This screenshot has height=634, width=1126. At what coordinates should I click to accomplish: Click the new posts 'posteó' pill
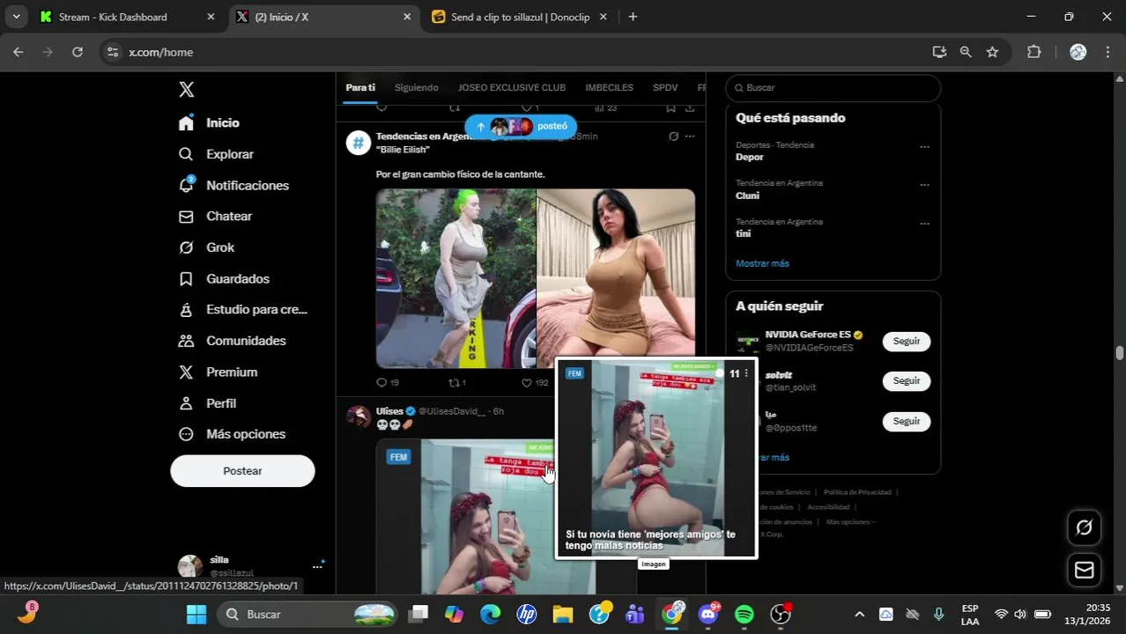[x=521, y=126]
